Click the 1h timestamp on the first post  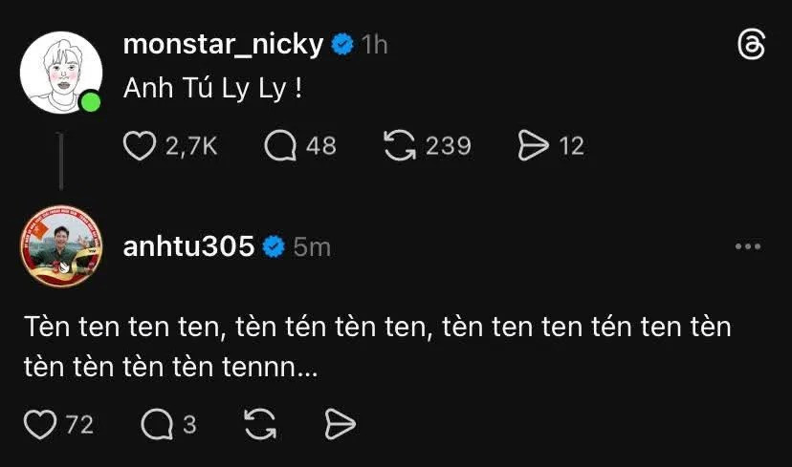point(374,44)
